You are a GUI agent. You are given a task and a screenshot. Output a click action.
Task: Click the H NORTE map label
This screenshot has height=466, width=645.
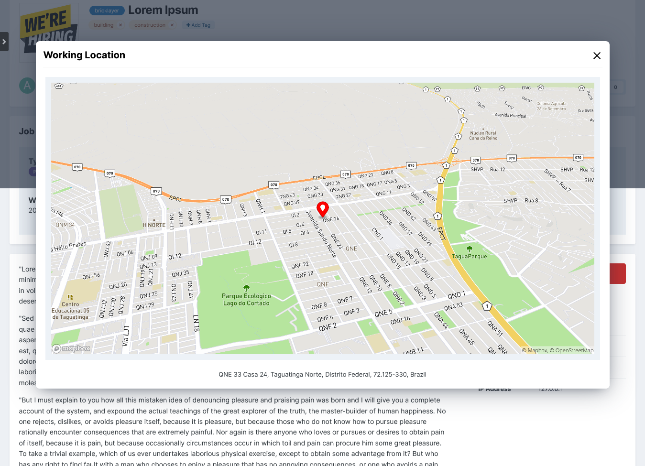(x=154, y=225)
